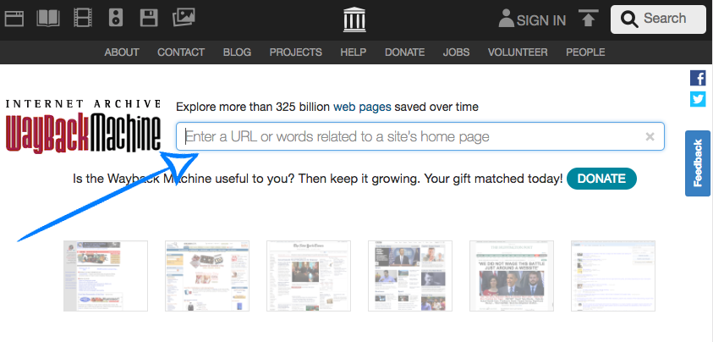
Task: Open the Software floppy disk icon
Action: (x=149, y=19)
